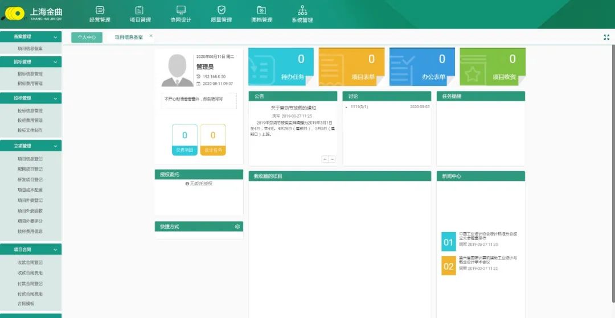Switch to the 个人中心 tab
615x318 pixels.
87,38
